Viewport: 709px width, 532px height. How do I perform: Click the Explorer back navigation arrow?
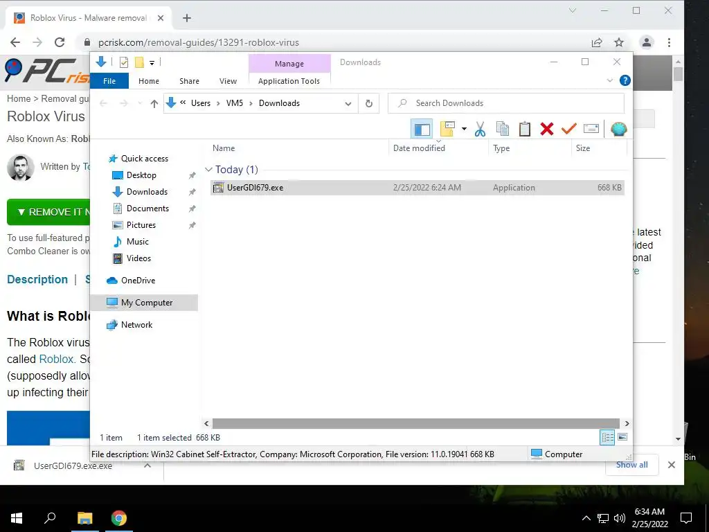pyautogui.click(x=104, y=104)
